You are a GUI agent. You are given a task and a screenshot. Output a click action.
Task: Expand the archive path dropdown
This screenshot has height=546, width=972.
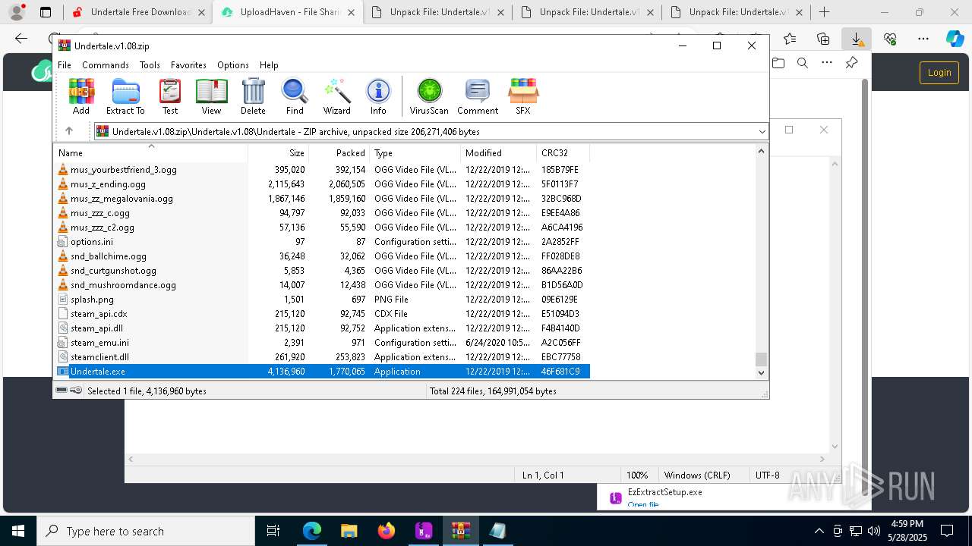tap(762, 131)
